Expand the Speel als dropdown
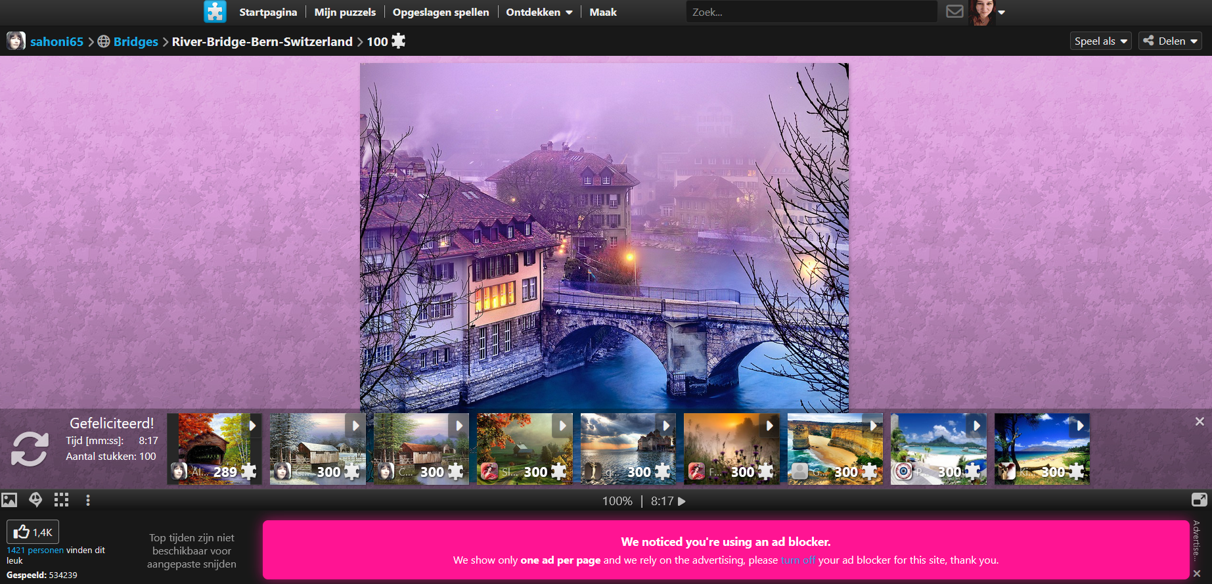 [x=1100, y=41]
